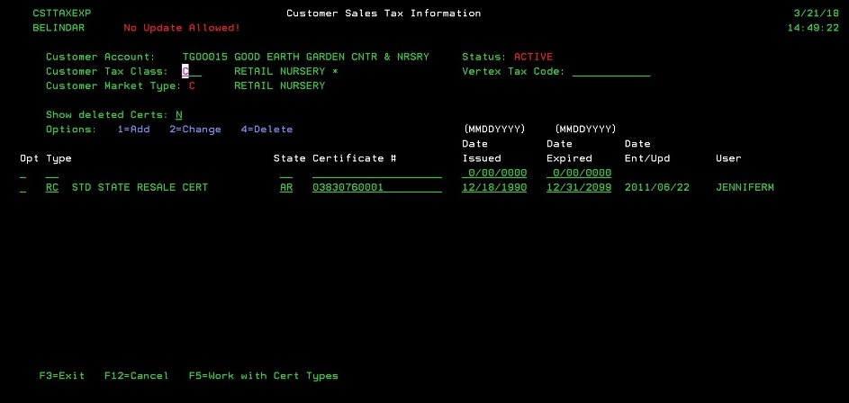
Task: Click the empty Type field in first row
Action: 52,173
